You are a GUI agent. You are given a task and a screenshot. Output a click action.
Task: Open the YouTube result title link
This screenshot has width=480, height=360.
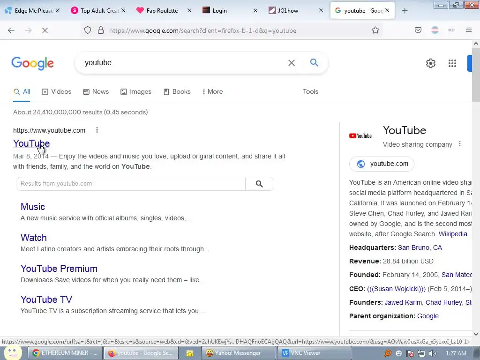(x=31, y=143)
